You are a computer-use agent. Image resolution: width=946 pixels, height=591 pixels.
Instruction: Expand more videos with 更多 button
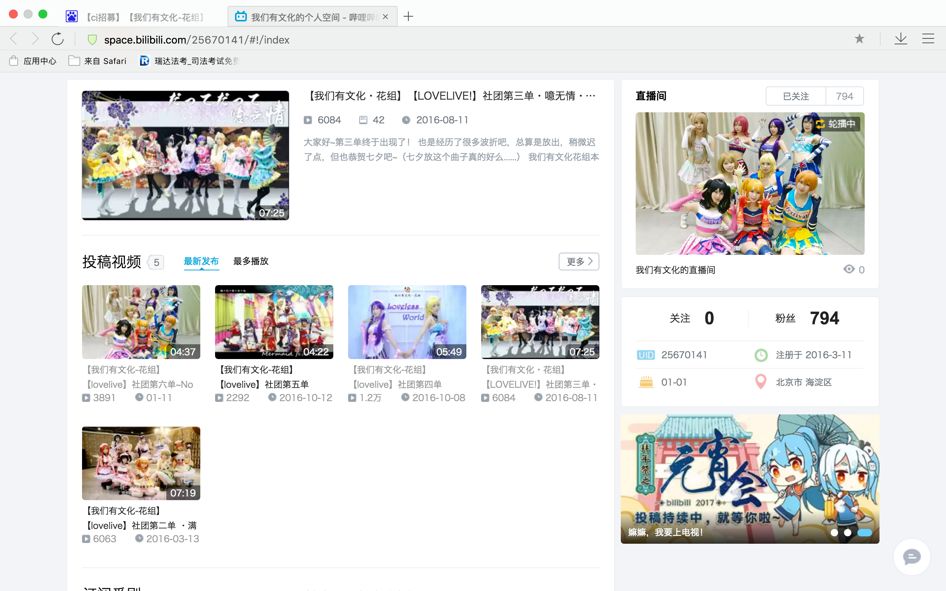579,262
